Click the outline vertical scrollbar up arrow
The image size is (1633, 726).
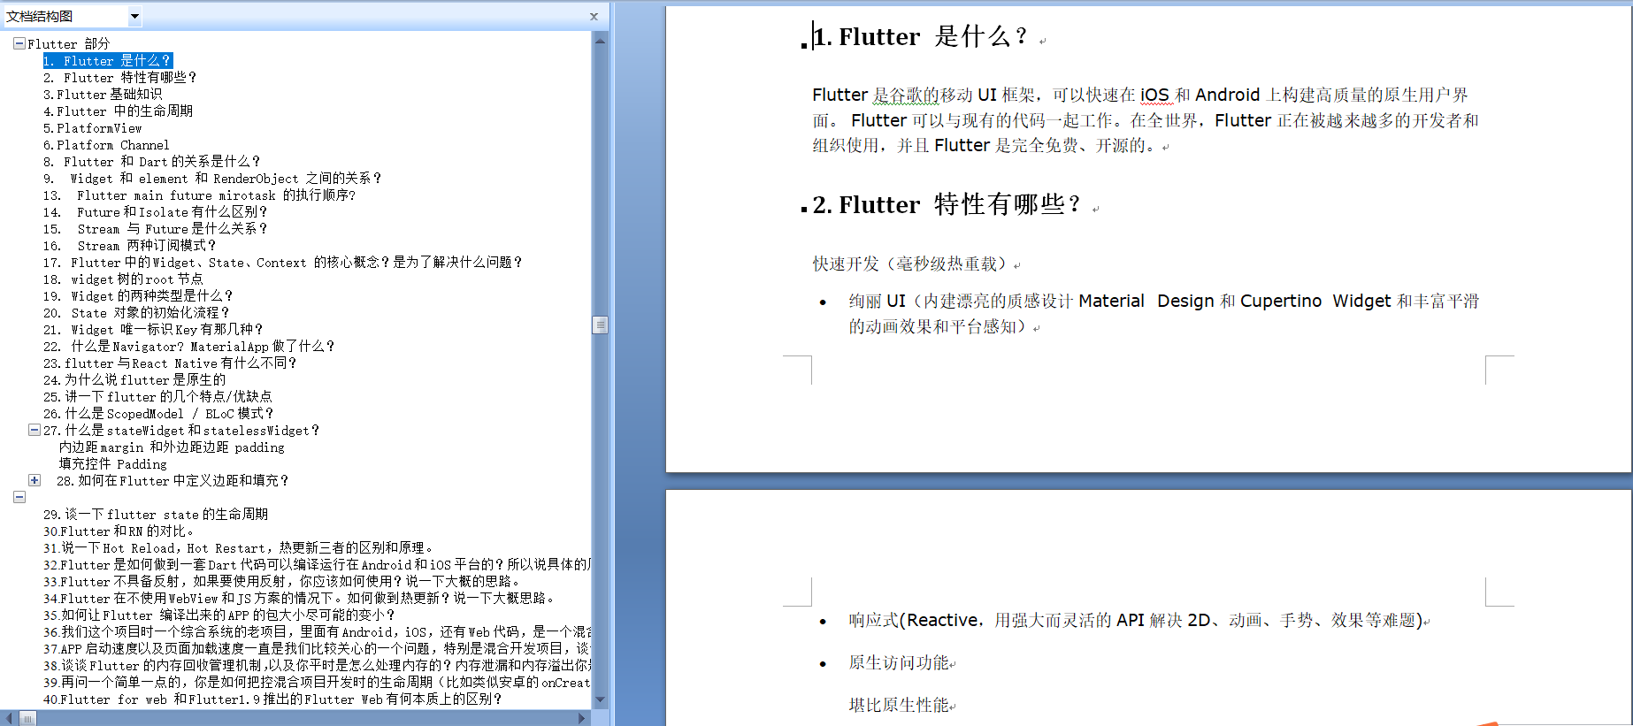coord(600,41)
